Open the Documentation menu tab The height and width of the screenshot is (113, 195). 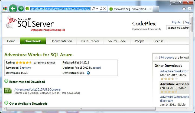coord(61,41)
